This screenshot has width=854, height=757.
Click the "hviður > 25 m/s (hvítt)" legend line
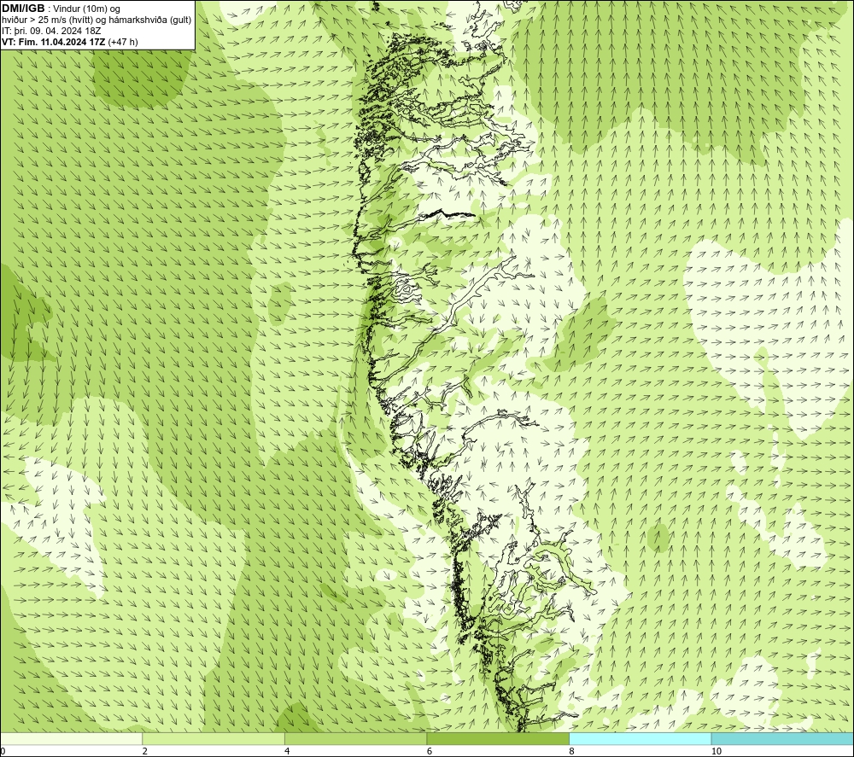pyautogui.click(x=48, y=20)
